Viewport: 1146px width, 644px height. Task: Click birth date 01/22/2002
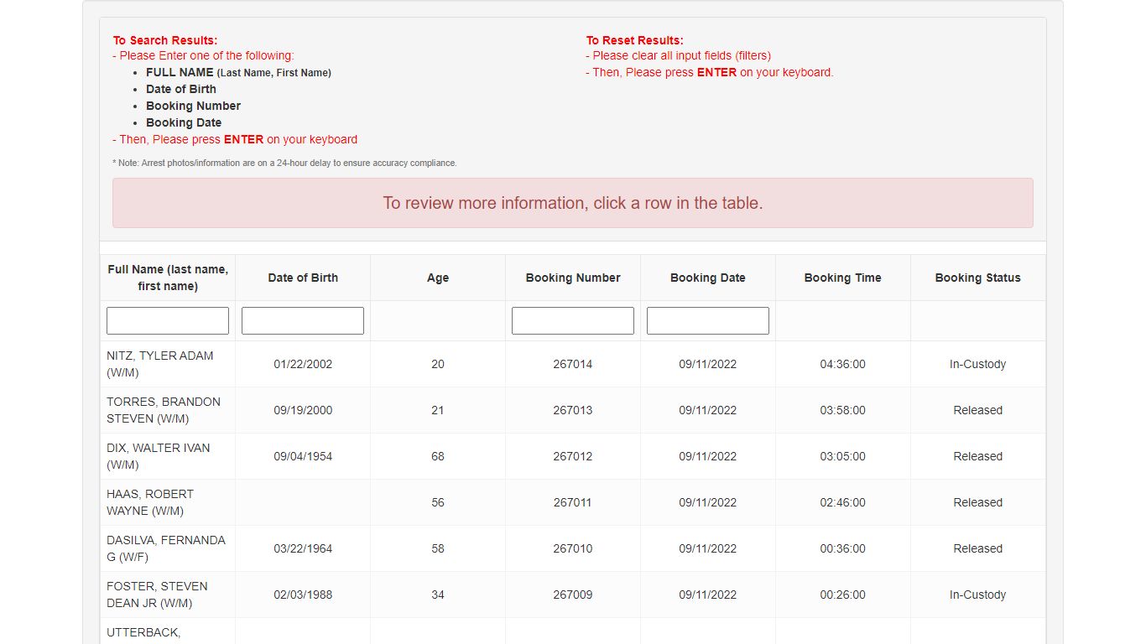[303, 364]
